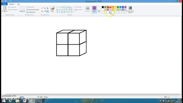Choose the Right triangle shape
The width and height of the screenshot is (183, 103).
[57, 9]
